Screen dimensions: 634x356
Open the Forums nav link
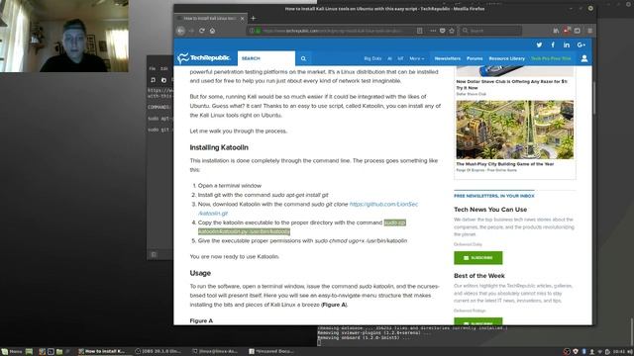click(x=475, y=58)
